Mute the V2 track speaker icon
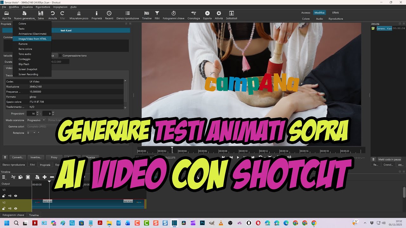The image size is (406, 228). coord(10,208)
